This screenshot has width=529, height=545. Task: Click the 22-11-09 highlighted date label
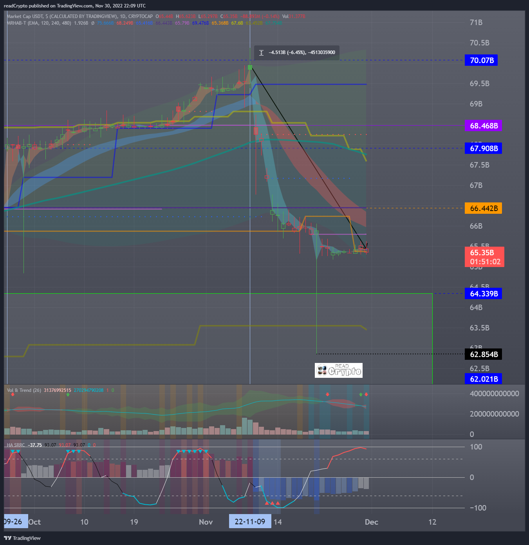(250, 522)
